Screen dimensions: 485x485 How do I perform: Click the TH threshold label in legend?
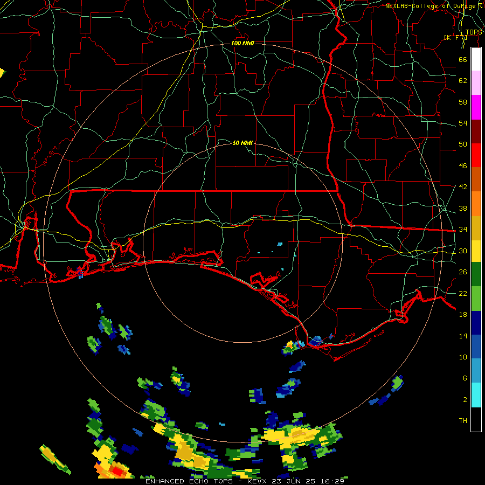(463, 421)
